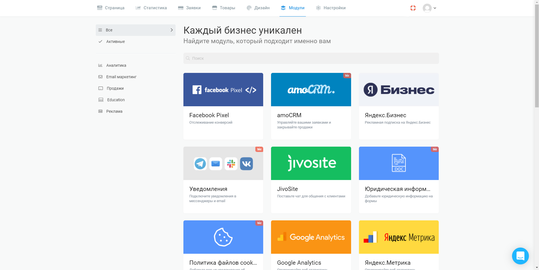The height and width of the screenshot is (270, 539).
Task: Click the Реклама ad icon
Action: point(100,111)
